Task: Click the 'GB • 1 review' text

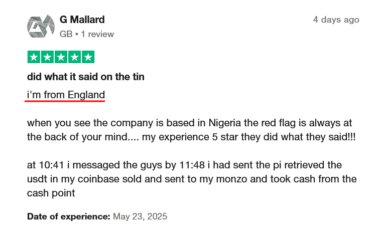Action: 87,34
